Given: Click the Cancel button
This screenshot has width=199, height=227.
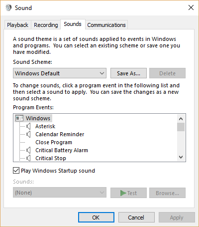Looking at the screenshot, I should 136,218.
